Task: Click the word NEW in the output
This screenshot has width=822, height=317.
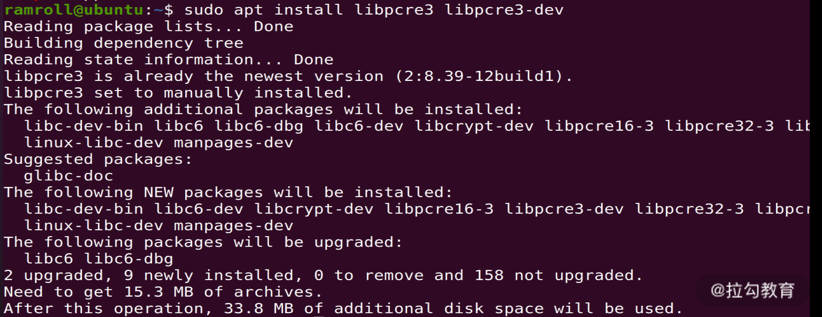Action: click(x=158, y=192)
